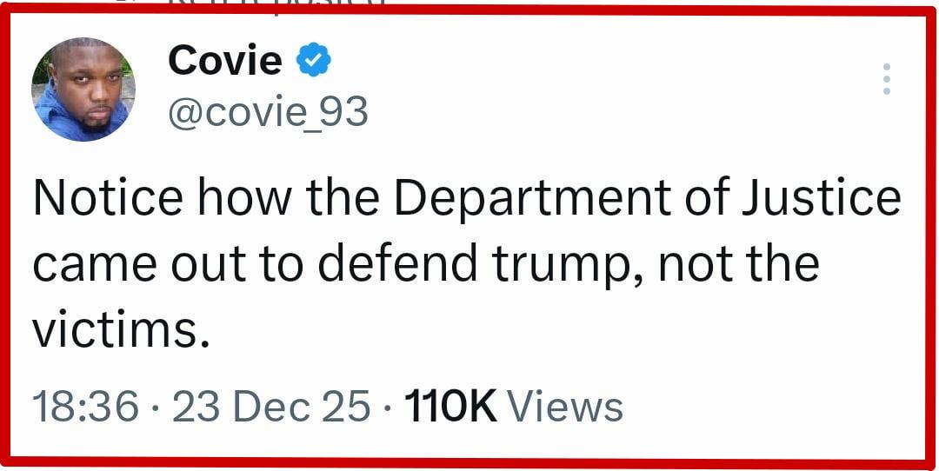Open the @covie_93 handle link
The width and height of the screenshot is (939, 471).
(268, 113)
